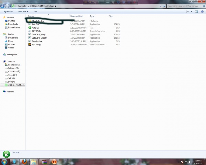Open the Windows Start menu
206x165 pixels.
(4, 162)
